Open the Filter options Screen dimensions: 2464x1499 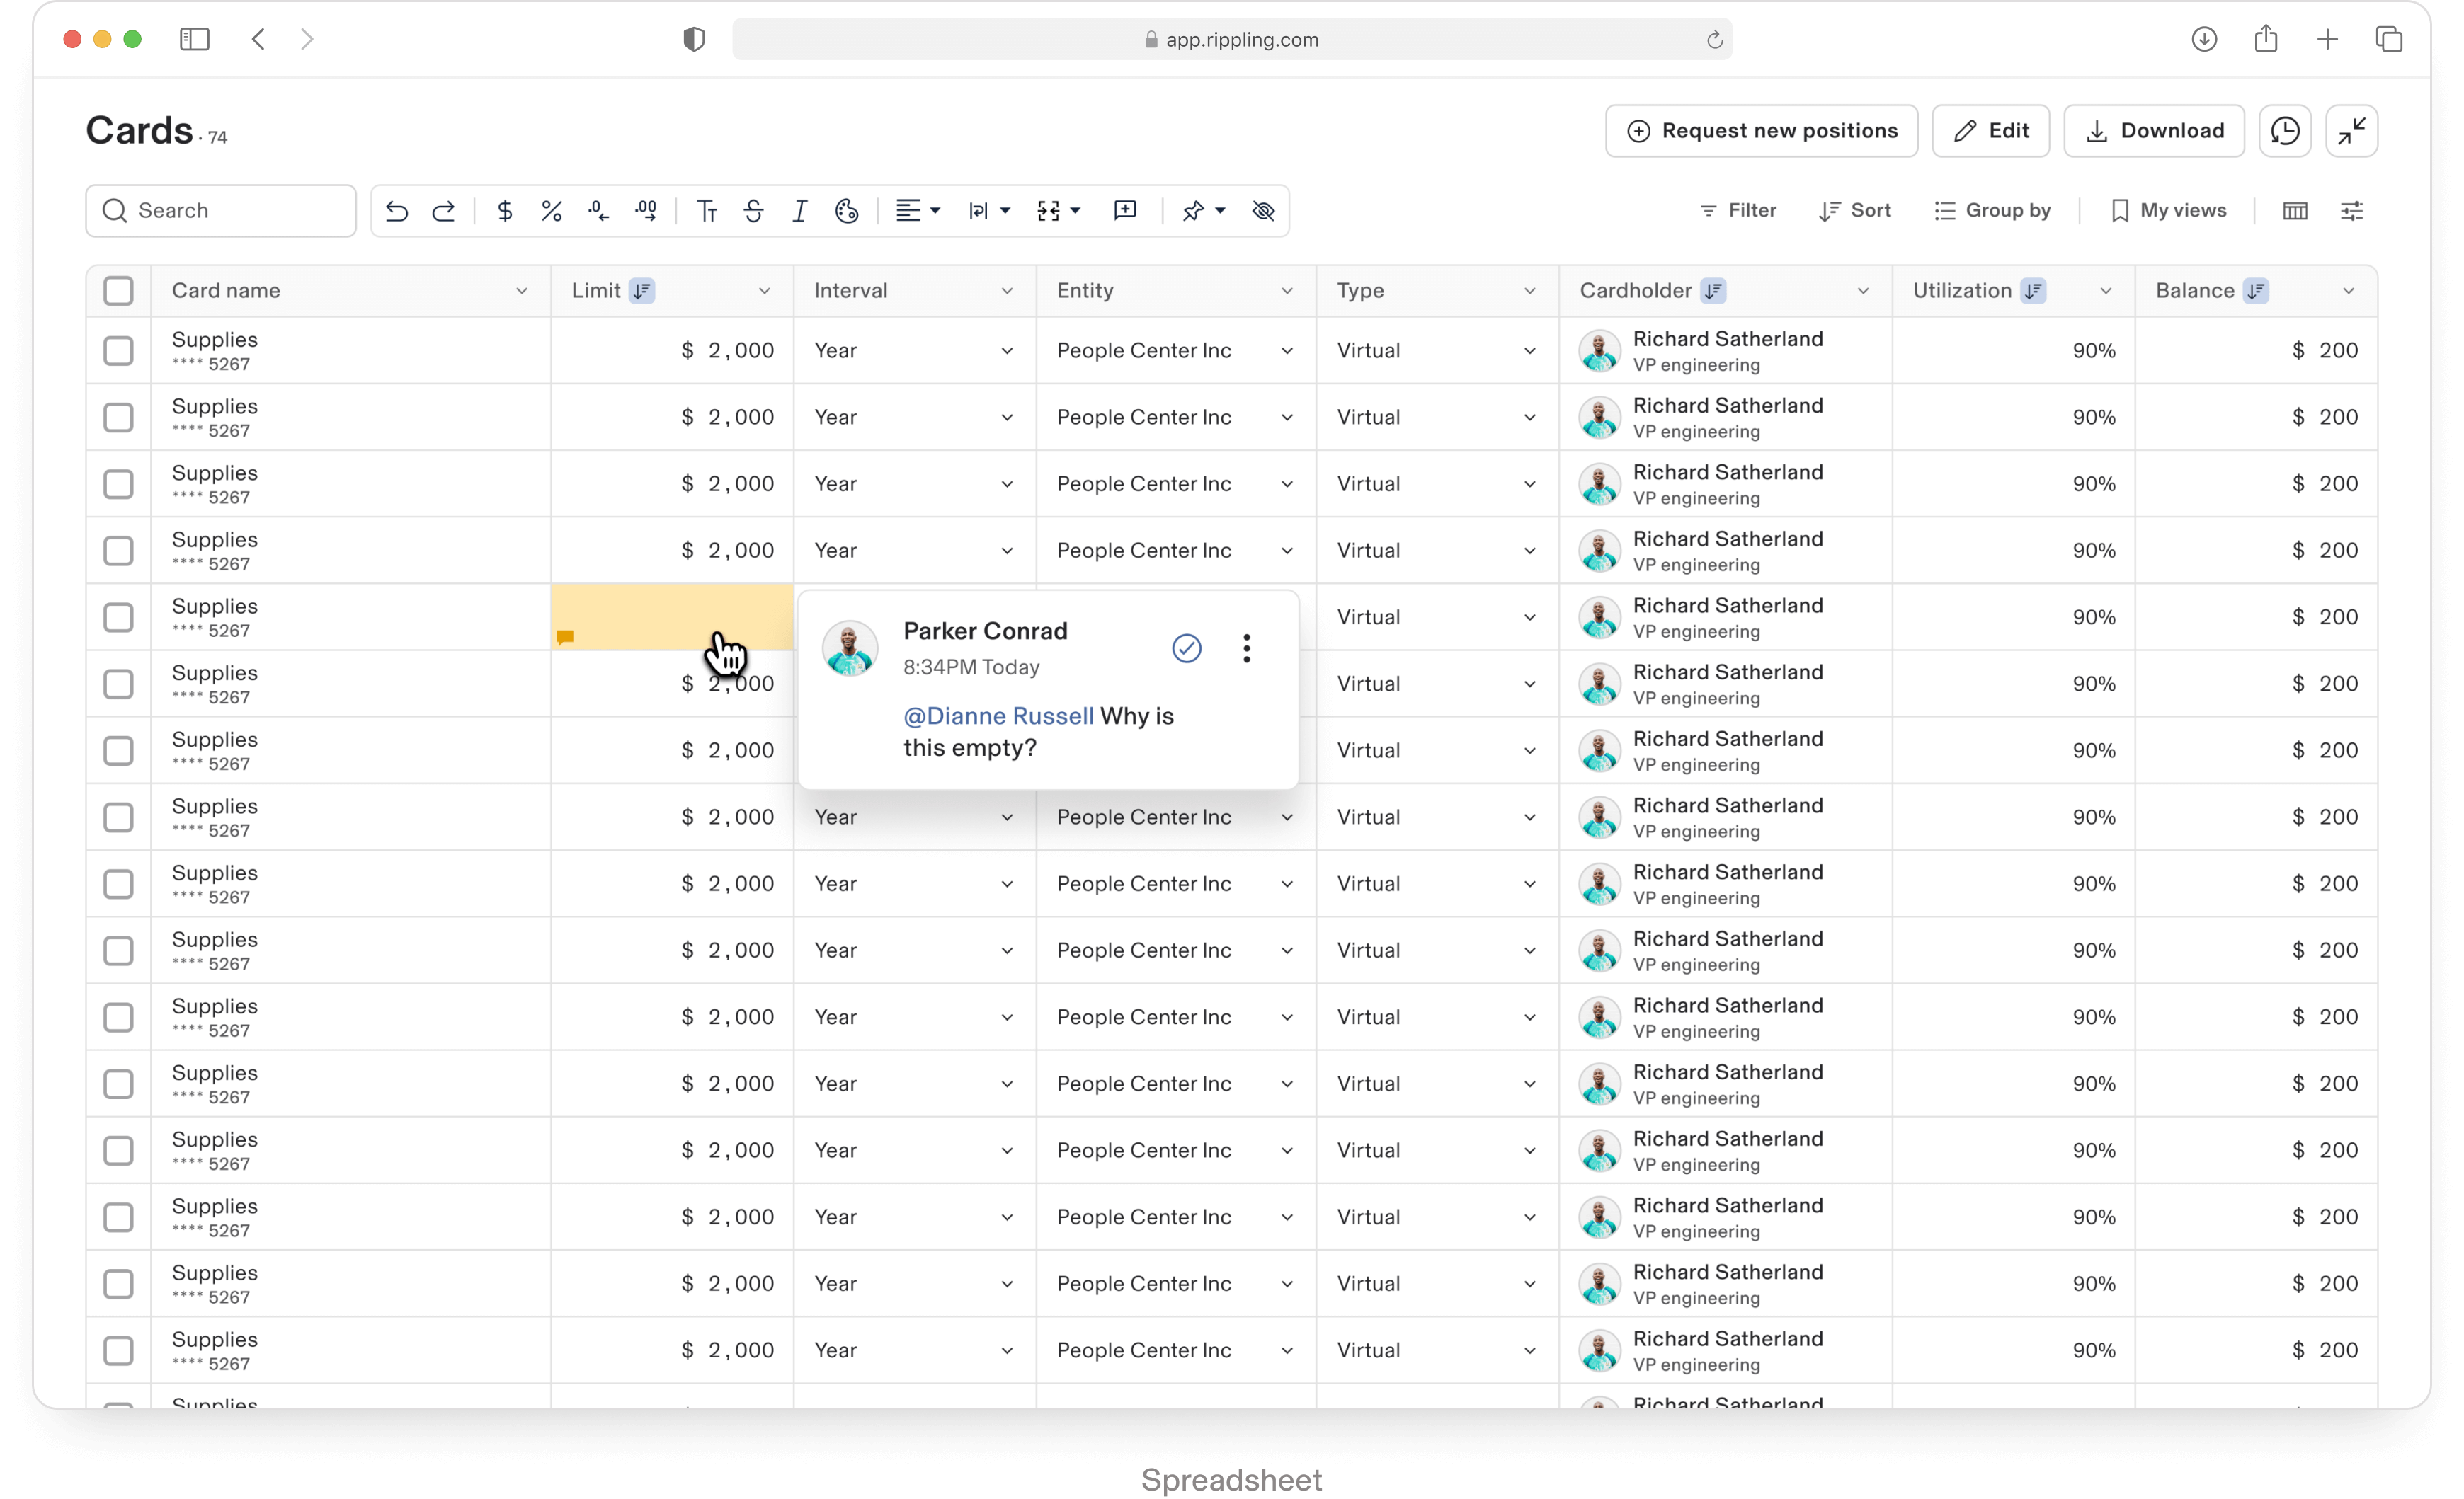pos(1738,211)
